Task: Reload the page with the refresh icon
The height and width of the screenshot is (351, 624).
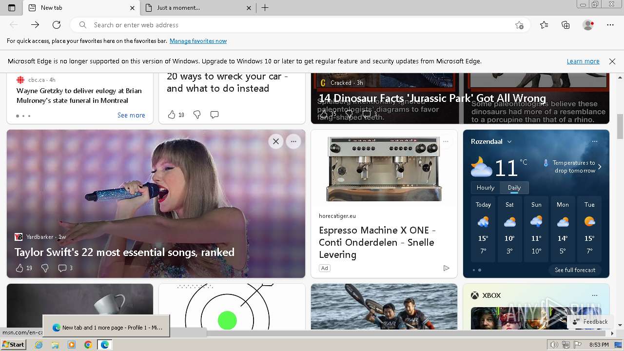Action: (x=57, y=25)
